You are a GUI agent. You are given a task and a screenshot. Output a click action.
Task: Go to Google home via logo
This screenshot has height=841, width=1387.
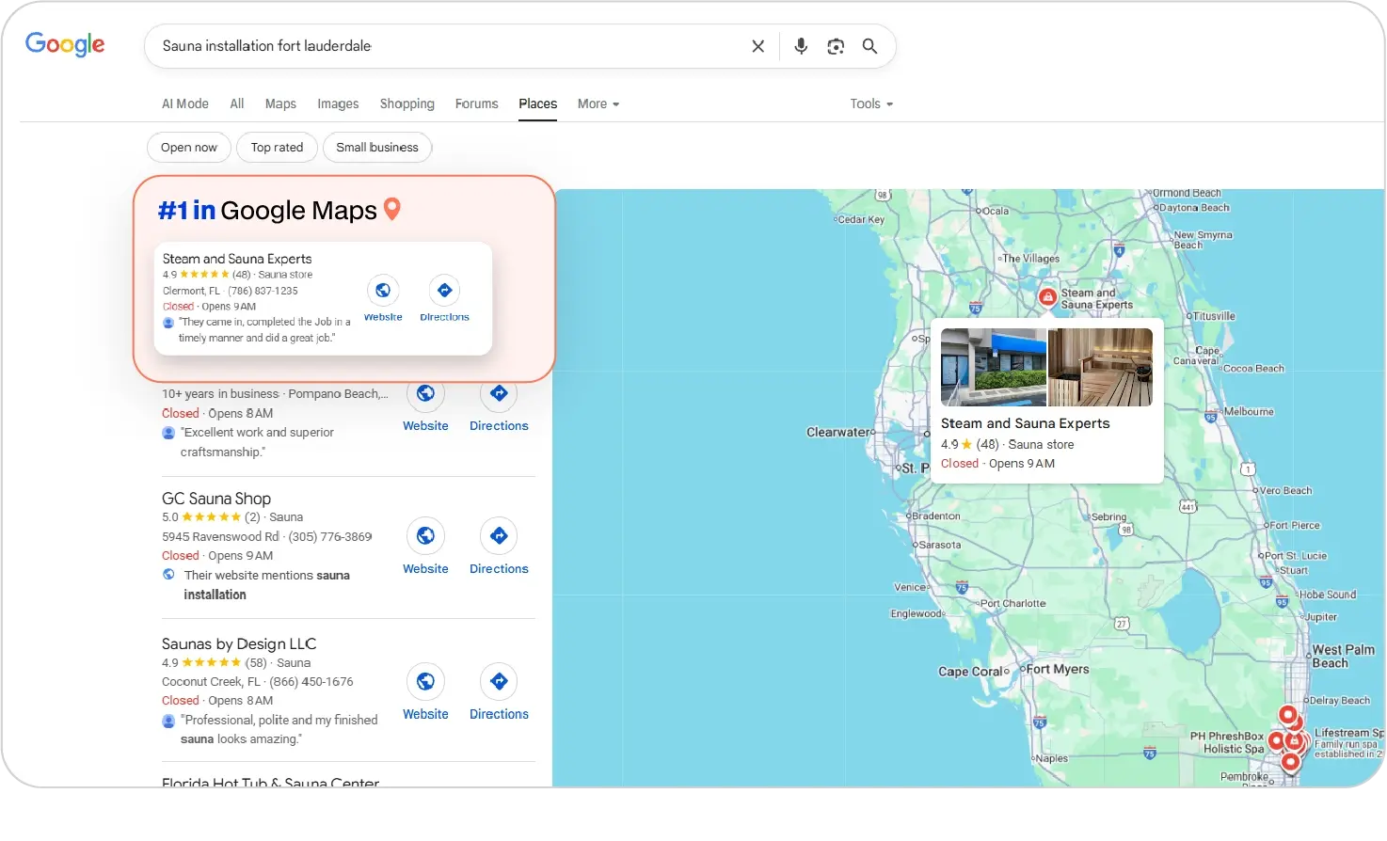65,44
